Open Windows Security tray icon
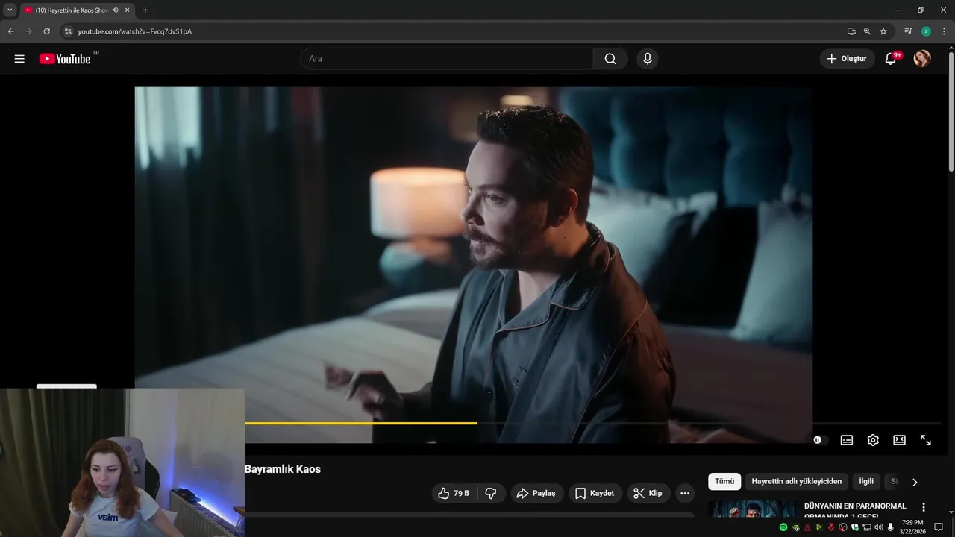The image size is (955, 537). click(855, 527)
